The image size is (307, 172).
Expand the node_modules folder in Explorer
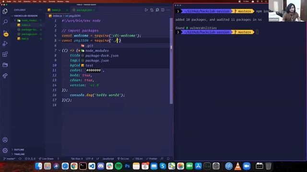click(x=27, y=21)
